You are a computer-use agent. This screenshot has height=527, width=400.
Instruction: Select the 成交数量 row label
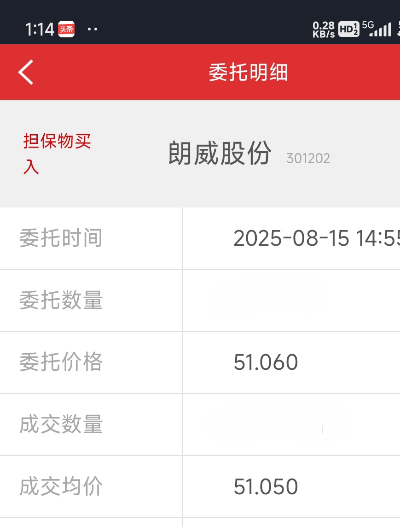click(61, 424)
